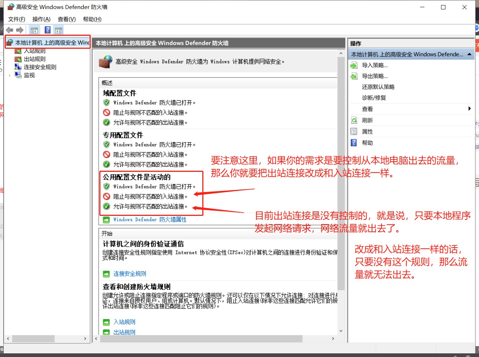This screenshot has width=479, height=357.
Task: Click center pane scroll up arrow
Action: point(341,53)
